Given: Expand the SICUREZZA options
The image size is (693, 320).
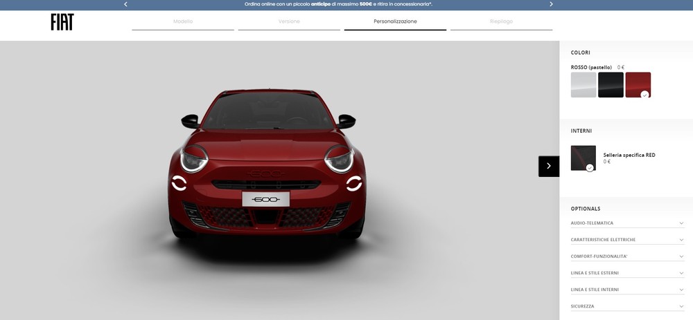Looking at the screenshot, I should click(628, 306).
